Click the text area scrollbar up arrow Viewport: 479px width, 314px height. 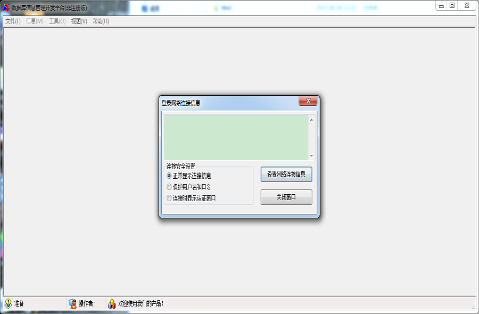[311, 120]
